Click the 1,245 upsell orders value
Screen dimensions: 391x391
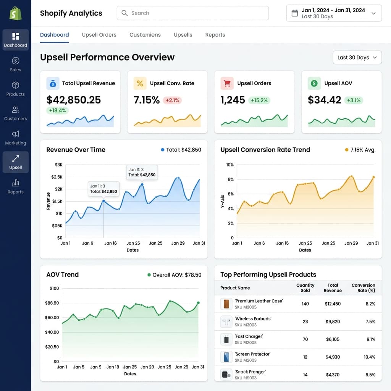click(233, 100)
